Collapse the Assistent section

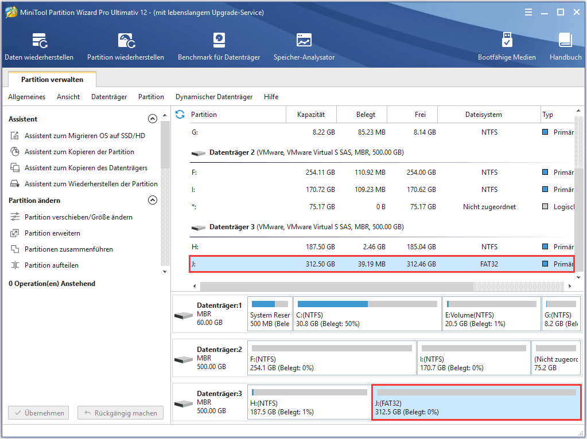click(x=153, y=119)
